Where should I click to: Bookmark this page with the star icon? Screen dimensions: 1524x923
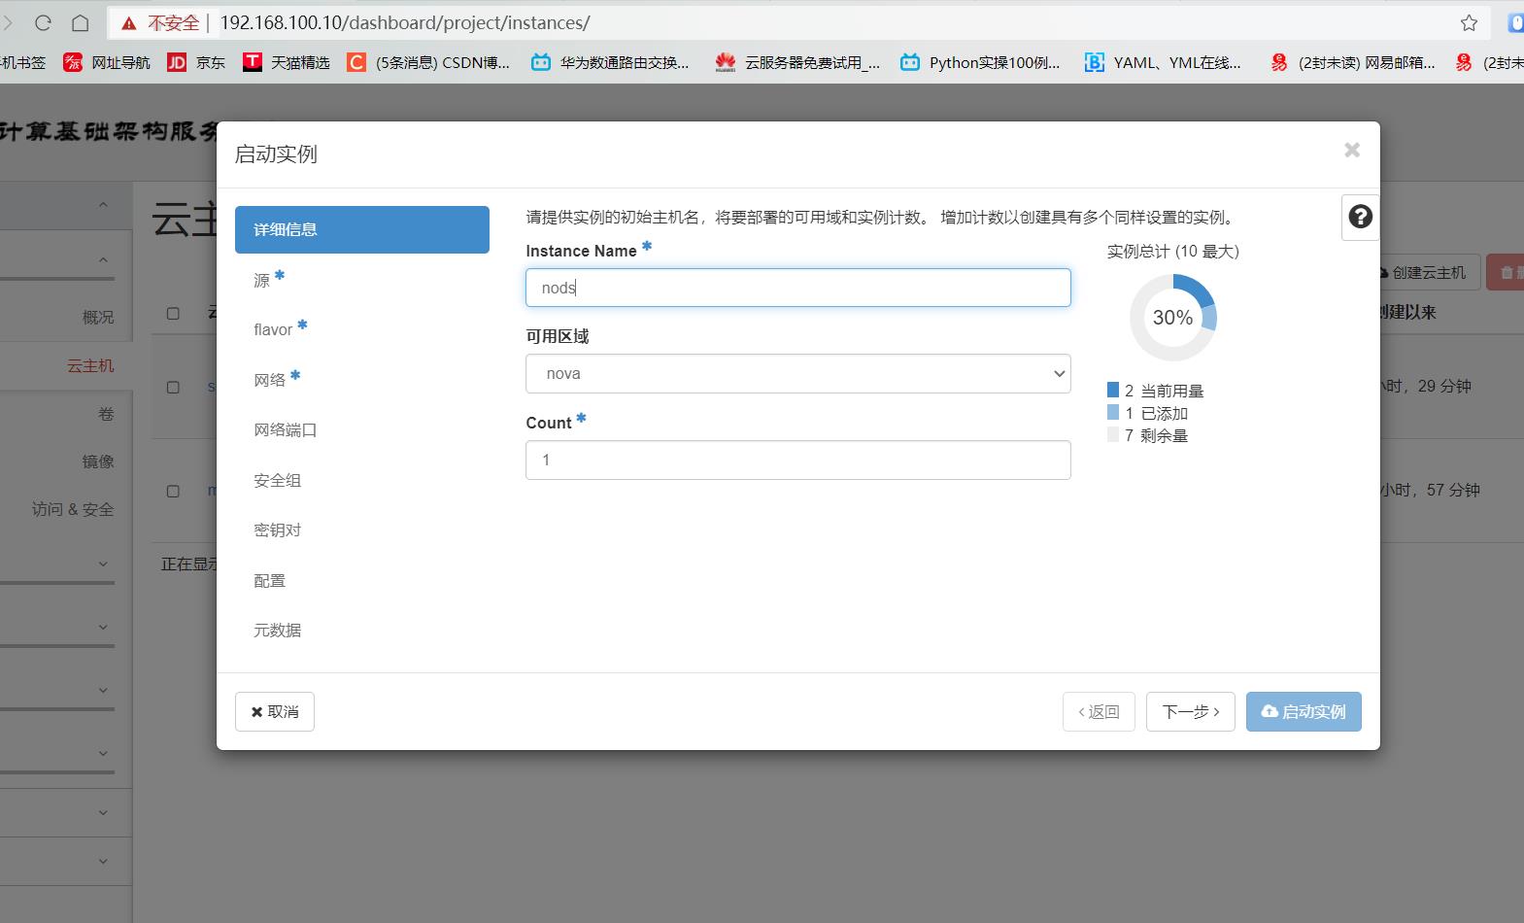1469,22
